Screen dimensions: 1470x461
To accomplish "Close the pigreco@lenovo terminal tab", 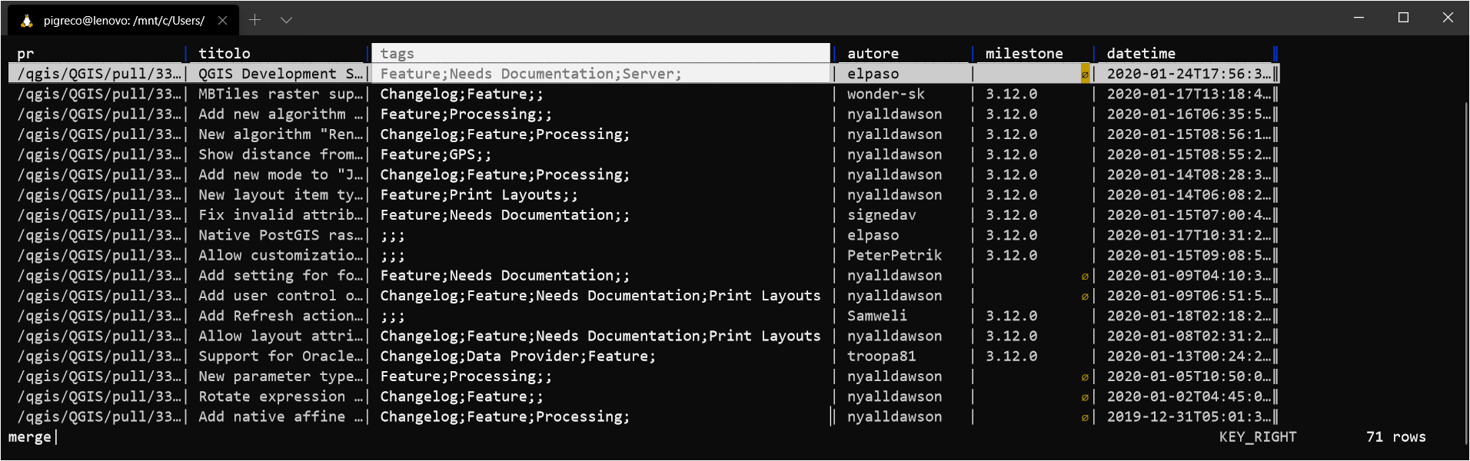I will 222,21.
